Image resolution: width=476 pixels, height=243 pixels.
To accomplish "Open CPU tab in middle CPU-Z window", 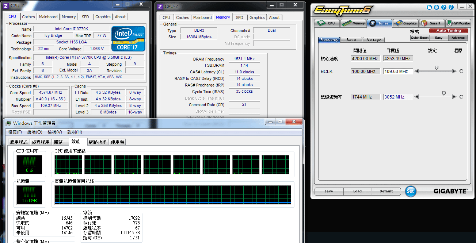I will point(166,18).
